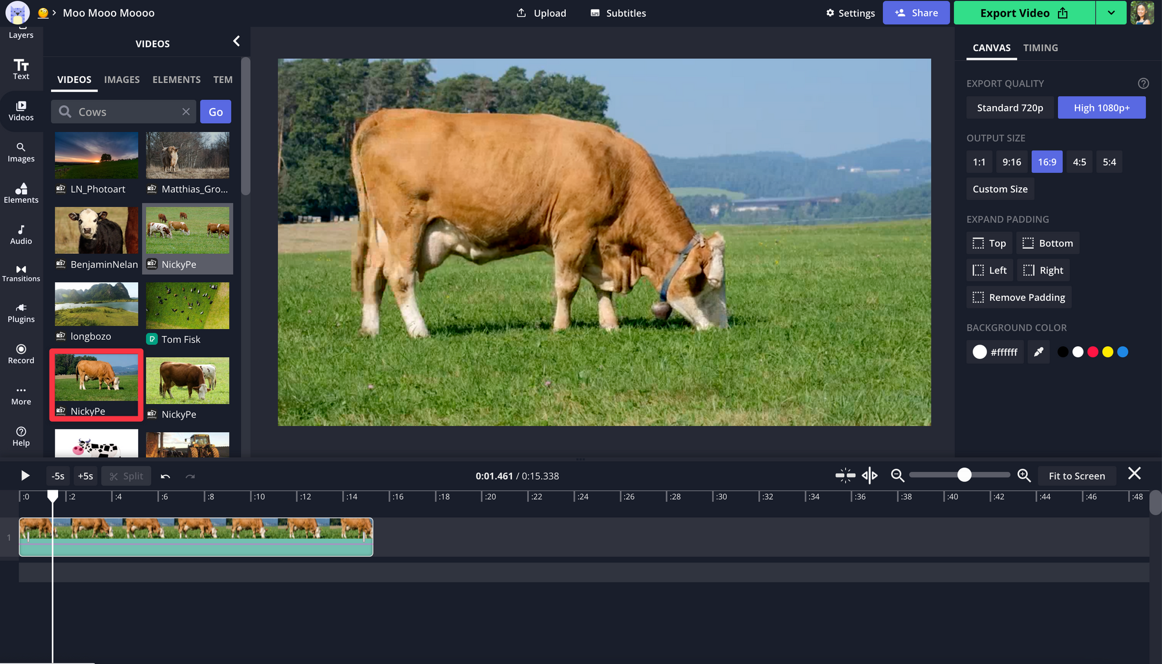Click the Go search button
The height and width of the screenshot is (664, 1162).
pos(216,112)
